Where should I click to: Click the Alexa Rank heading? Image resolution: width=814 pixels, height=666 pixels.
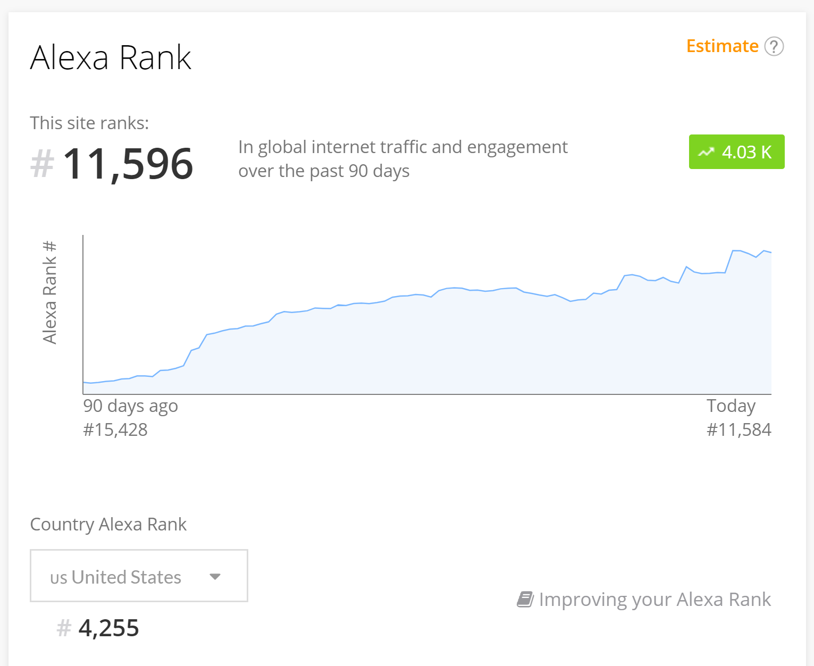click(111, 57)
